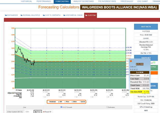Select the Estimates radio button
Viewport: 160px width, 113px height.
pos(107,107)
